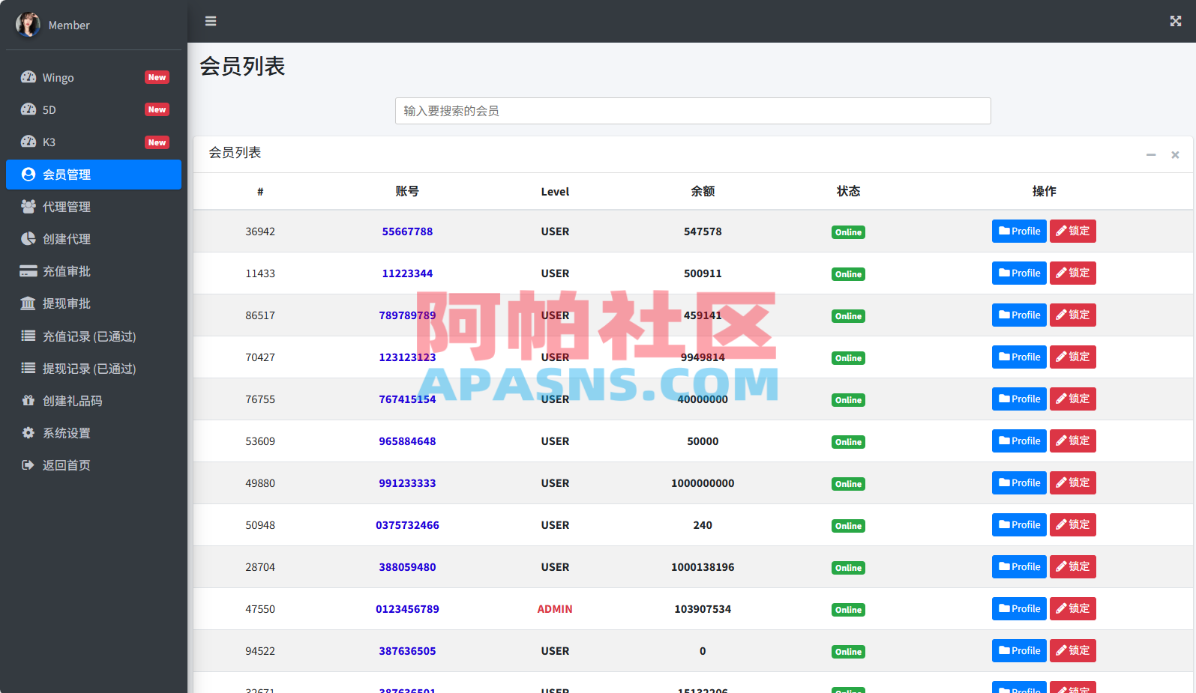Lock account 991233333 with 锁定
This screenshot has height=693, width=1196.
click(x=1072, y=483)
